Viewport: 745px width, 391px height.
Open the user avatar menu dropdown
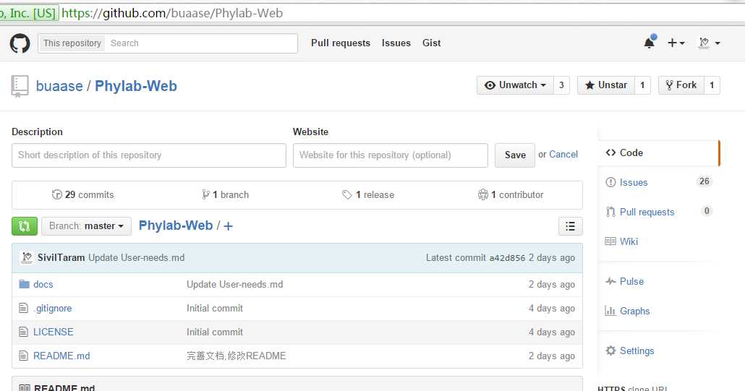709,43
